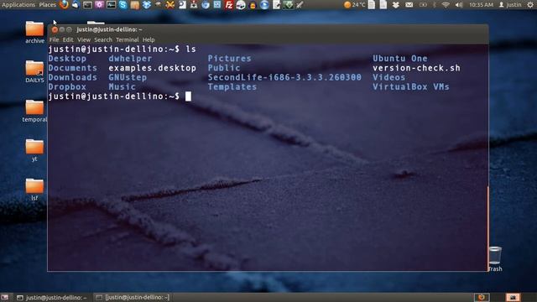The height and width of the screenshot is (302, 537).
Task: Click 'Public' in ls output
Action: [224, 68]
